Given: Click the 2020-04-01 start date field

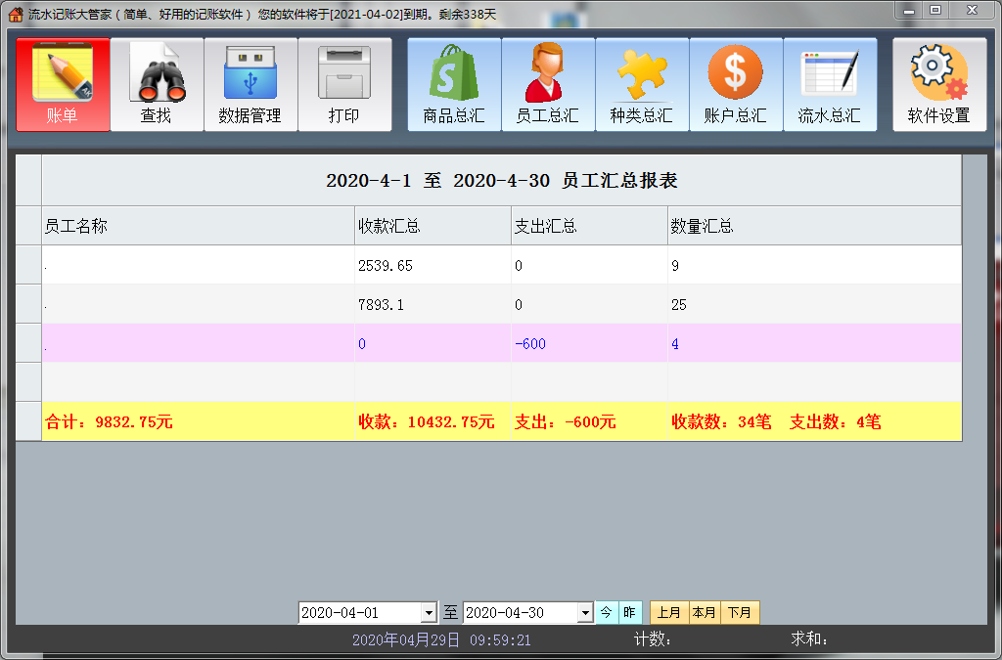Looking at the screenshot, I should tap(359, 613).
